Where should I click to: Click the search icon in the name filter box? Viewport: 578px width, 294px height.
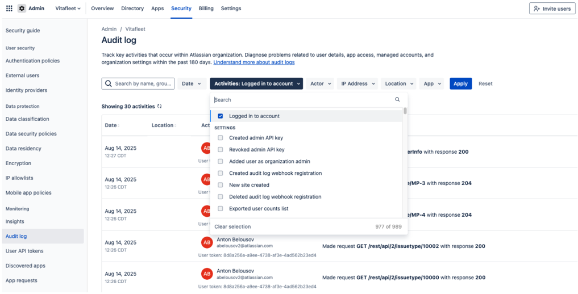108,83
